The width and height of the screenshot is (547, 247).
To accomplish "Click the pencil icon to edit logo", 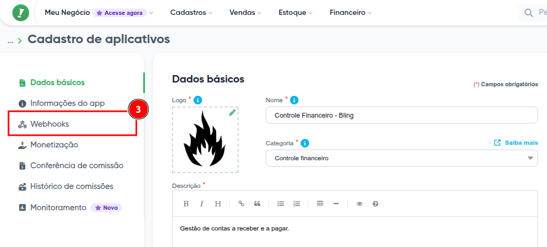I will click(x=232, y=113).
